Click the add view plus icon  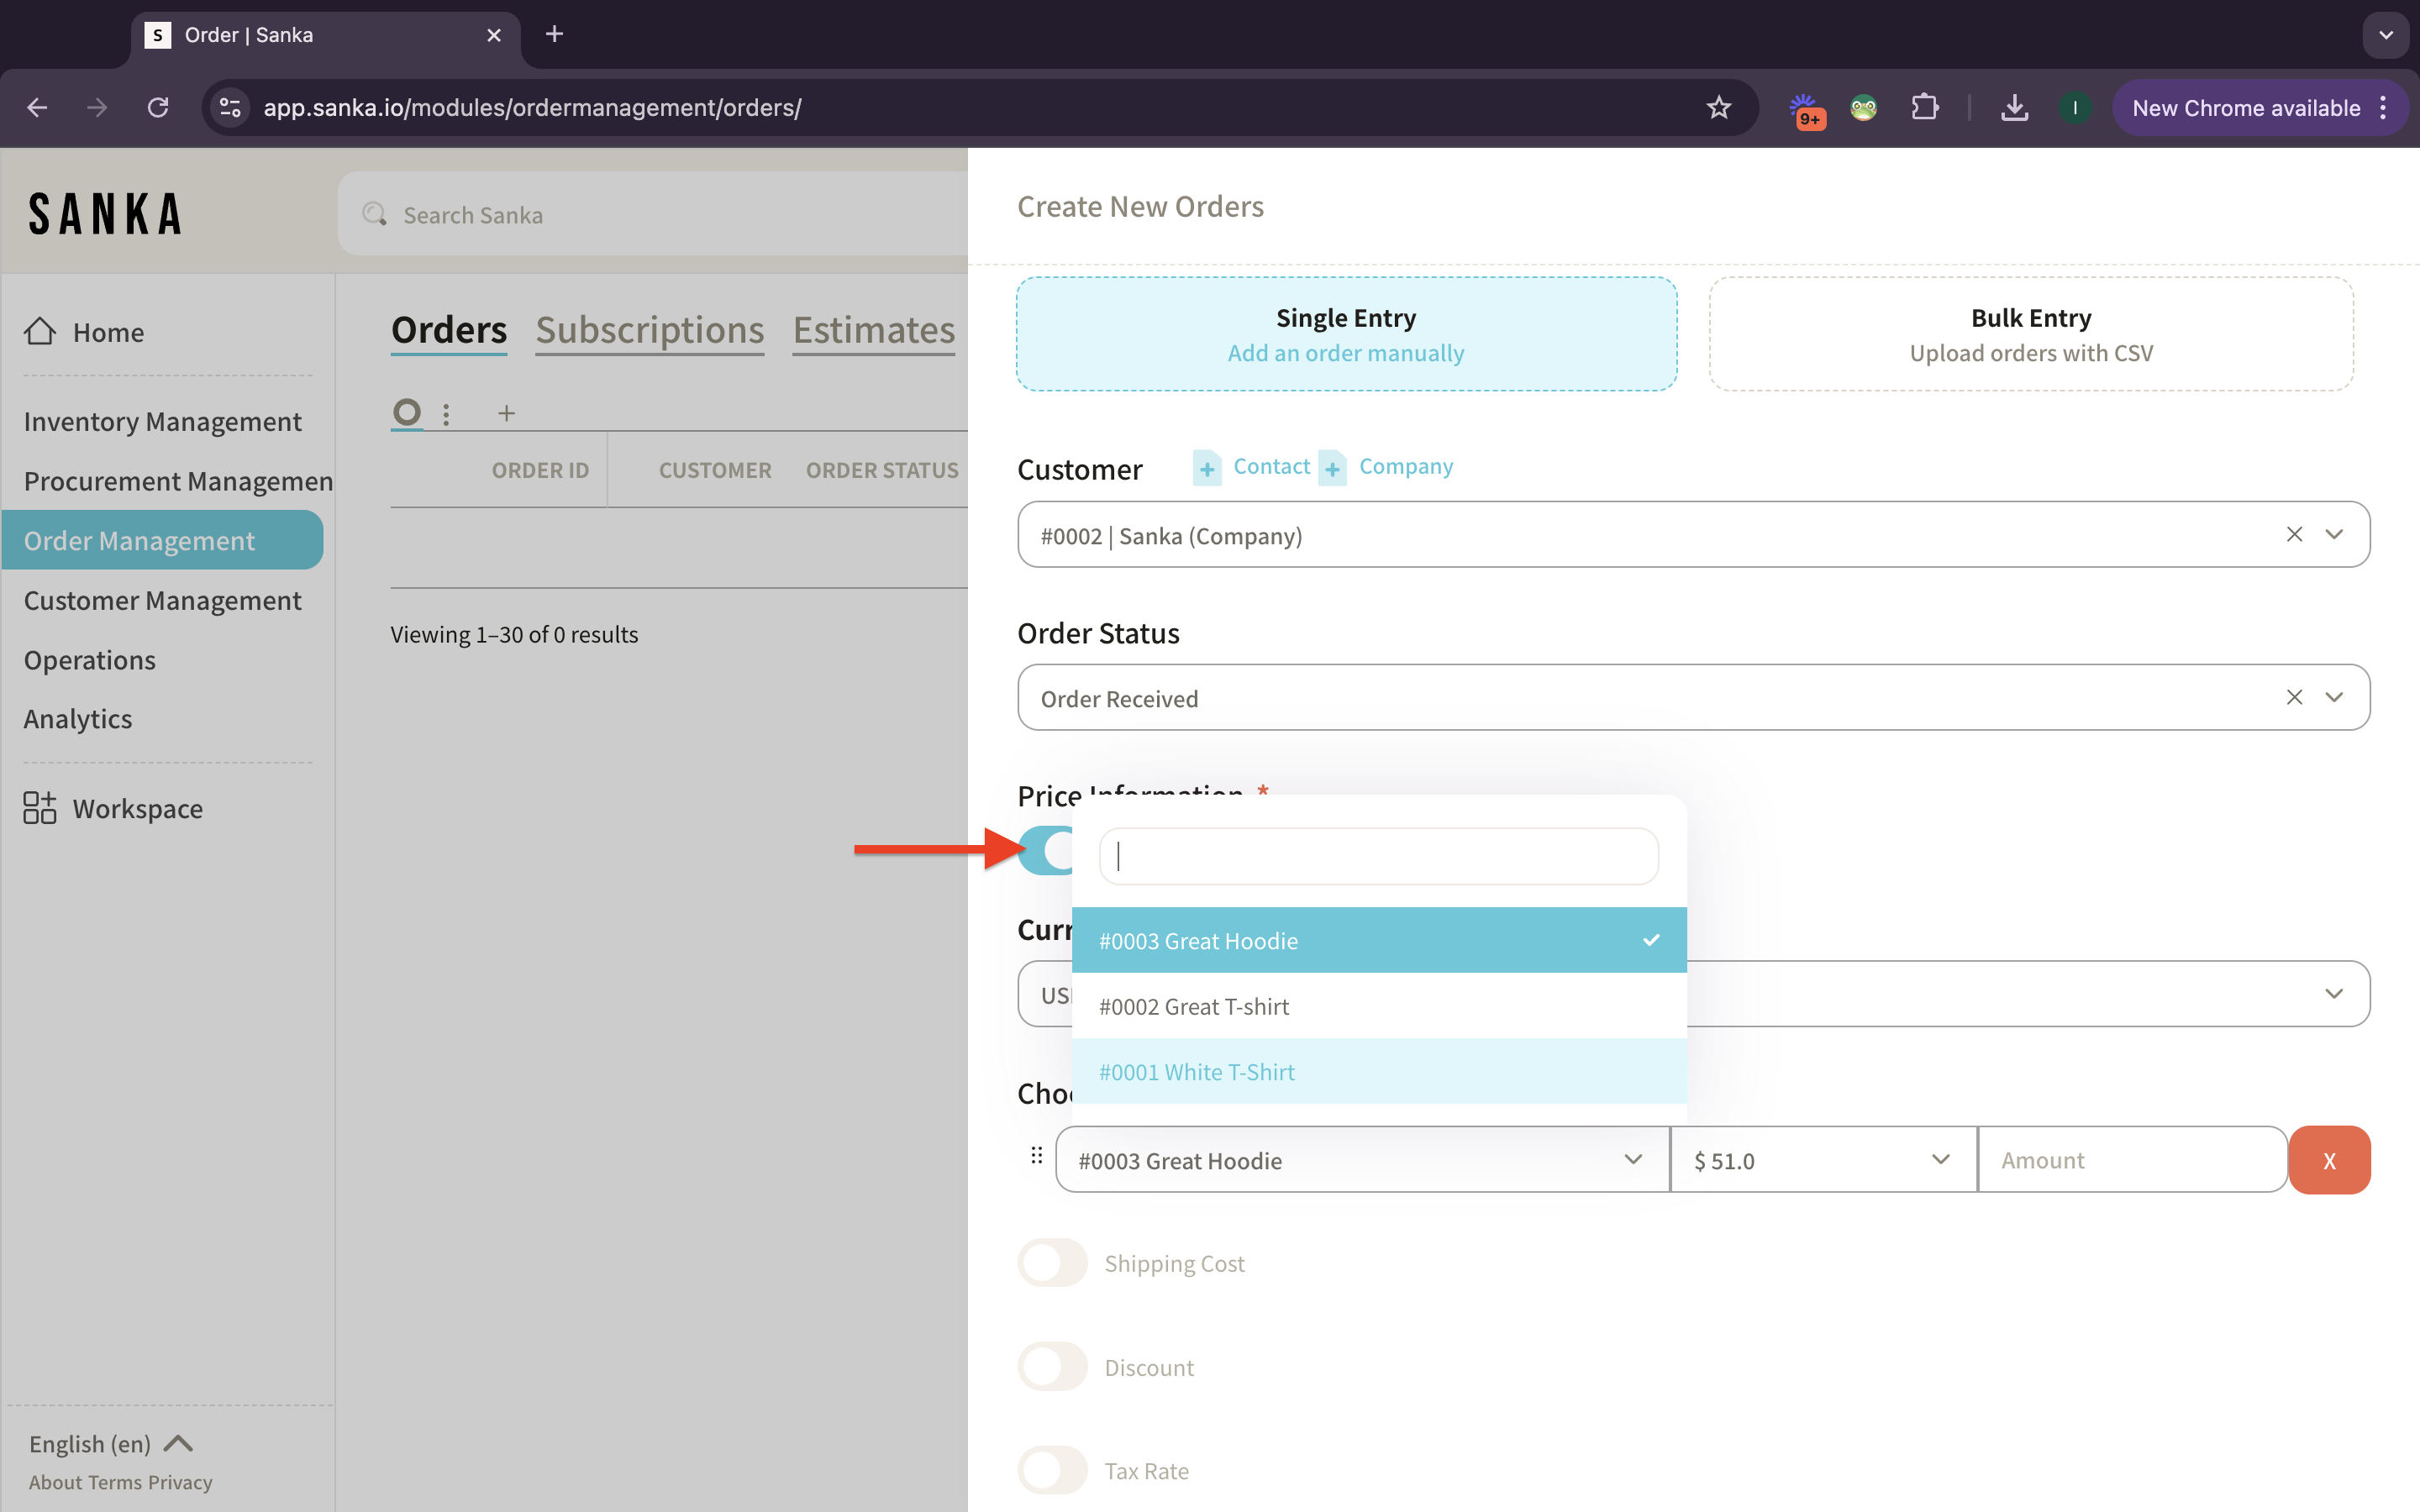[506, 413]
